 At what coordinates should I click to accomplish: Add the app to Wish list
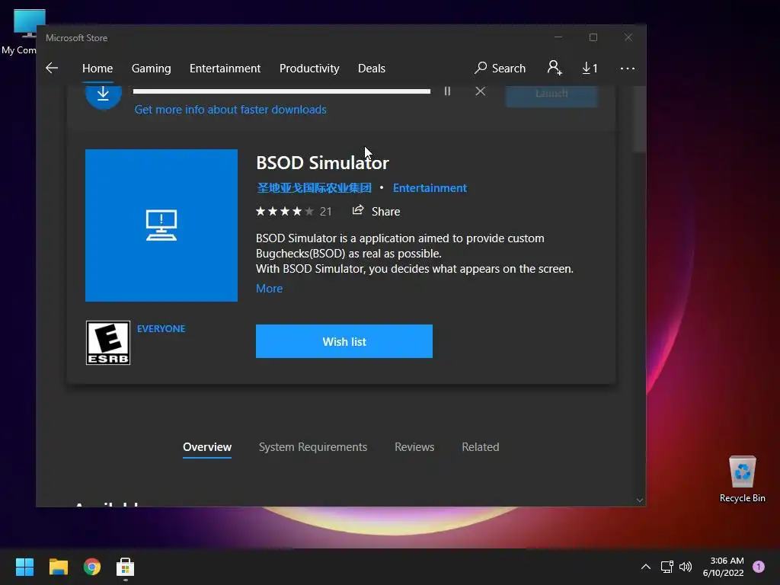point(344,341)
